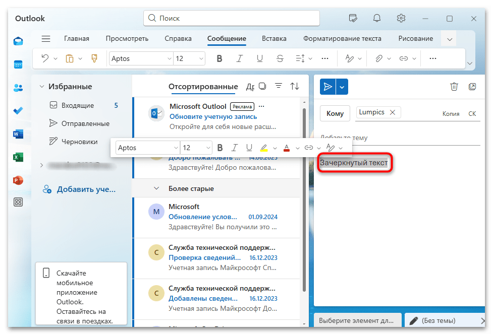The width and height of the screenshot is (493, 335).
Task: Remove Lumpics recipient with X
Action: [393, 112]
